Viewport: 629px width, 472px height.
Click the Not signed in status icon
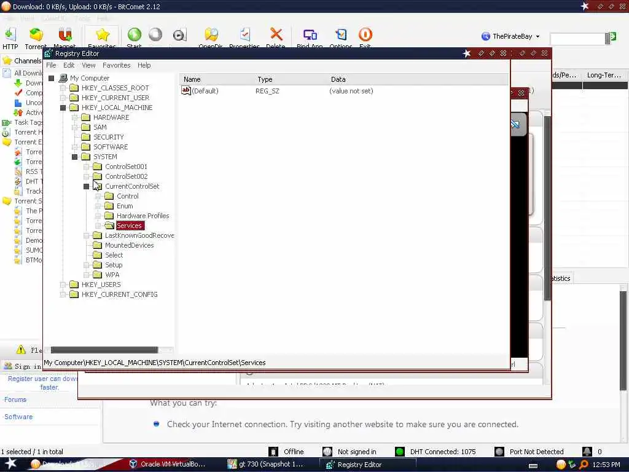tap(327, 452)
